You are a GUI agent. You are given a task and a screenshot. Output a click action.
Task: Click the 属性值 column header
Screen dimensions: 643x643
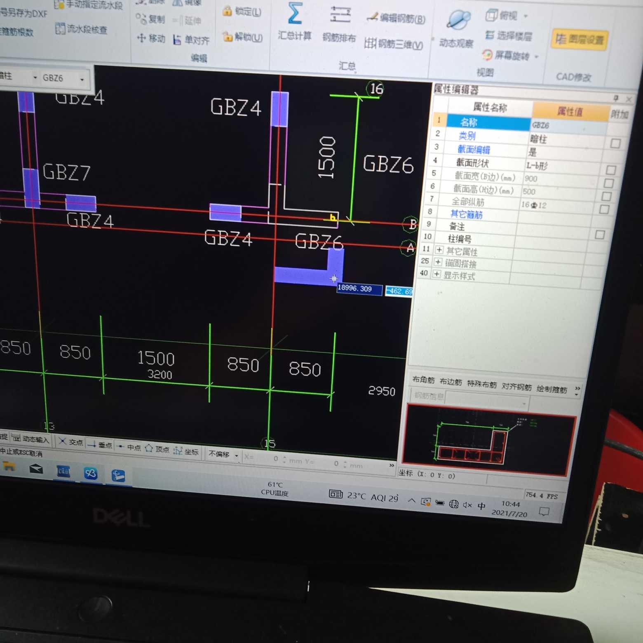[x=570, y=111]
